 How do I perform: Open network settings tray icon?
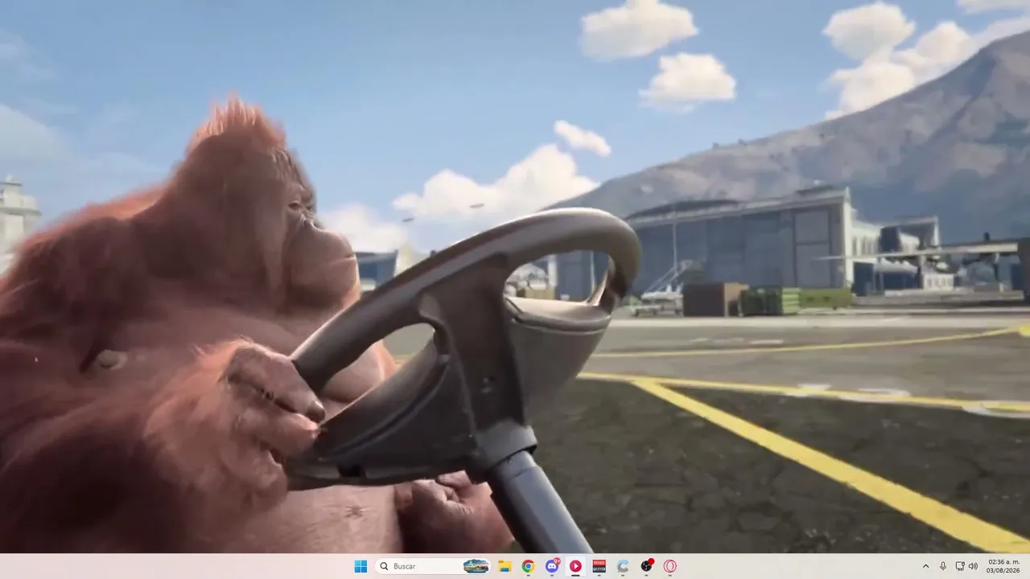coord(960,566)
